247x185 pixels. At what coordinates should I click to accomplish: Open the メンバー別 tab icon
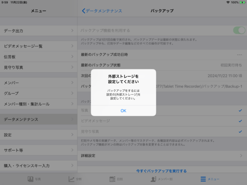tap(153, 179)
